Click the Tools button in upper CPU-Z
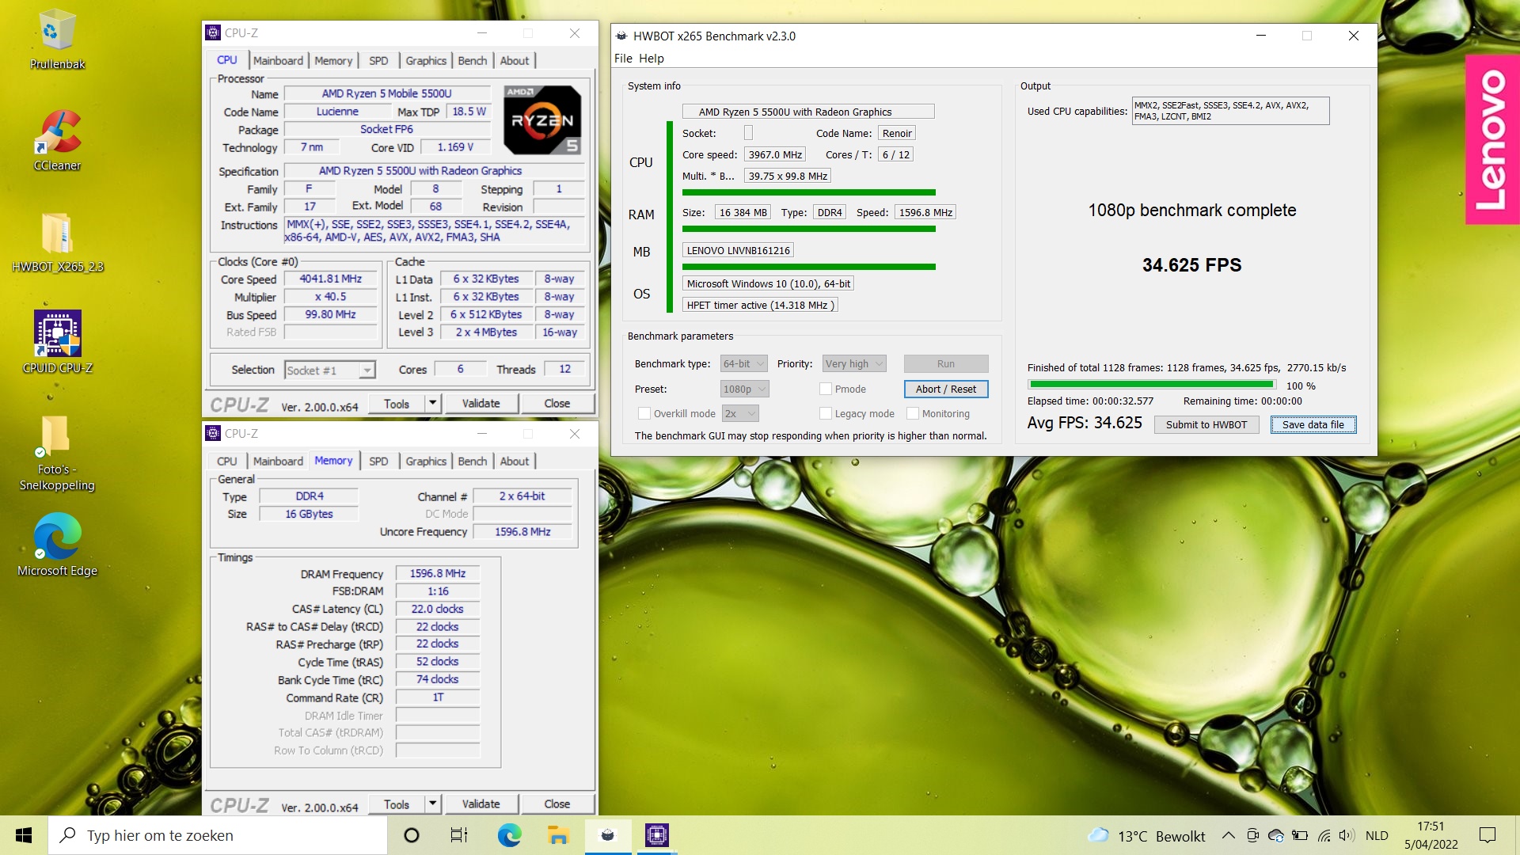 point(396,403)
